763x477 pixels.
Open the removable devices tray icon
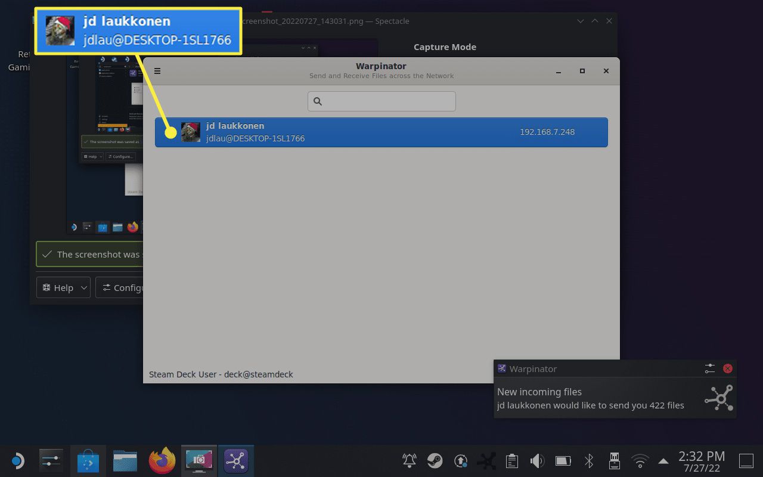click(x=614, y=460)
